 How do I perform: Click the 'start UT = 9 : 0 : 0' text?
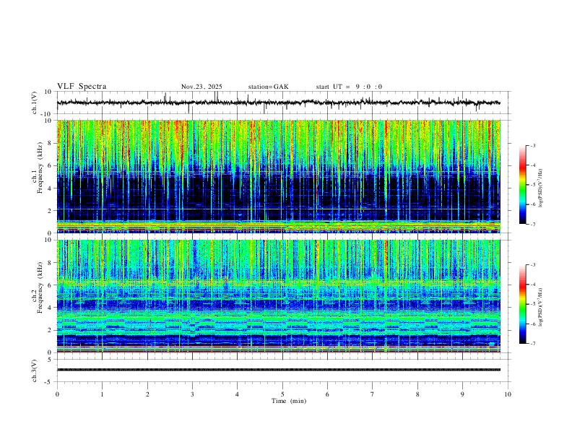349,87
